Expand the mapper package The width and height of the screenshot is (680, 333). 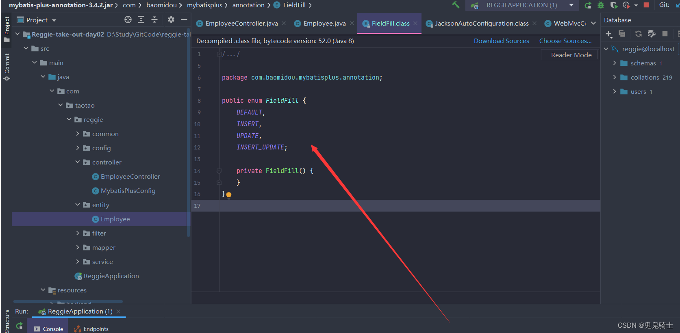click(x=78, y=247)
